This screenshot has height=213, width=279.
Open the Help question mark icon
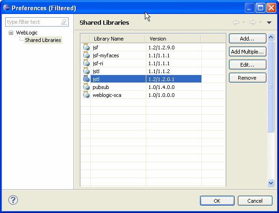point(13,200)
